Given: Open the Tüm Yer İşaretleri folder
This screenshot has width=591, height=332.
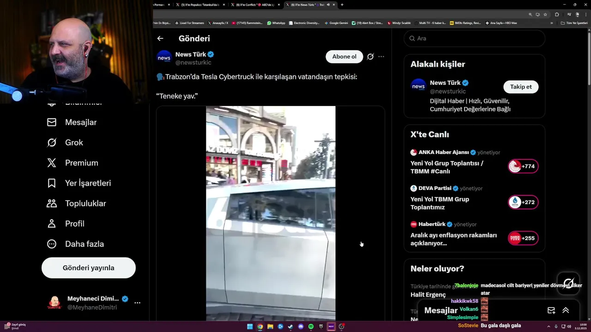Looking at the screenshot, I should coord(574,23).
